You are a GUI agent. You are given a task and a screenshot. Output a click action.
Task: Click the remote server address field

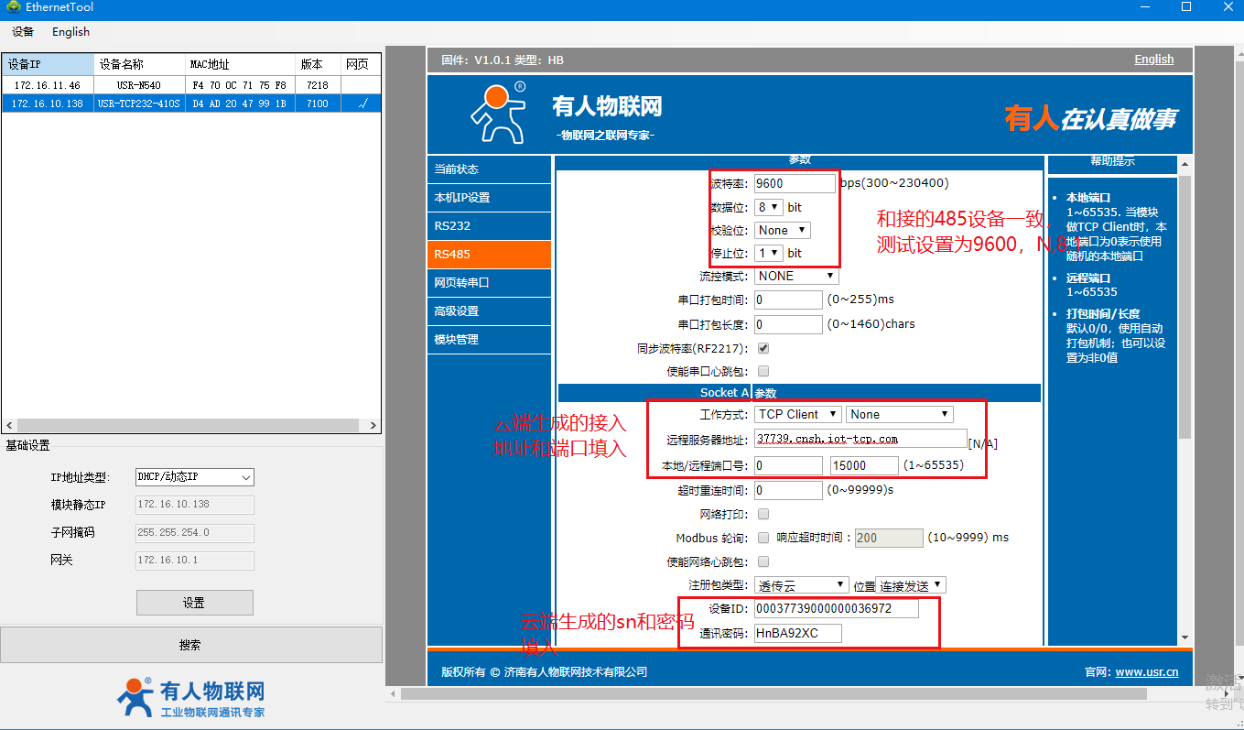coord(860,439)
